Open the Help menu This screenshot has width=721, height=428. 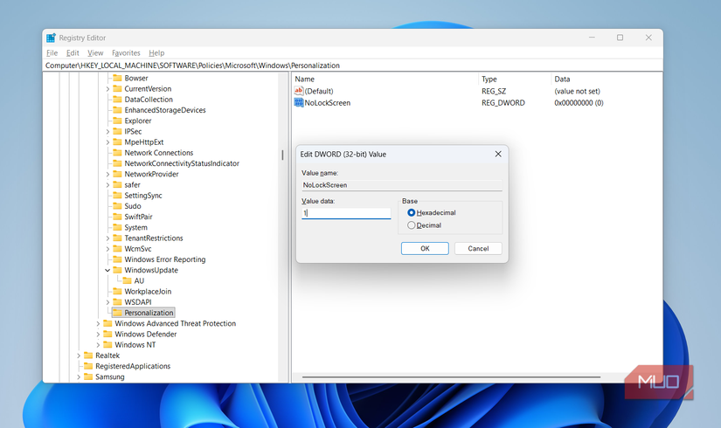(156, 53)
